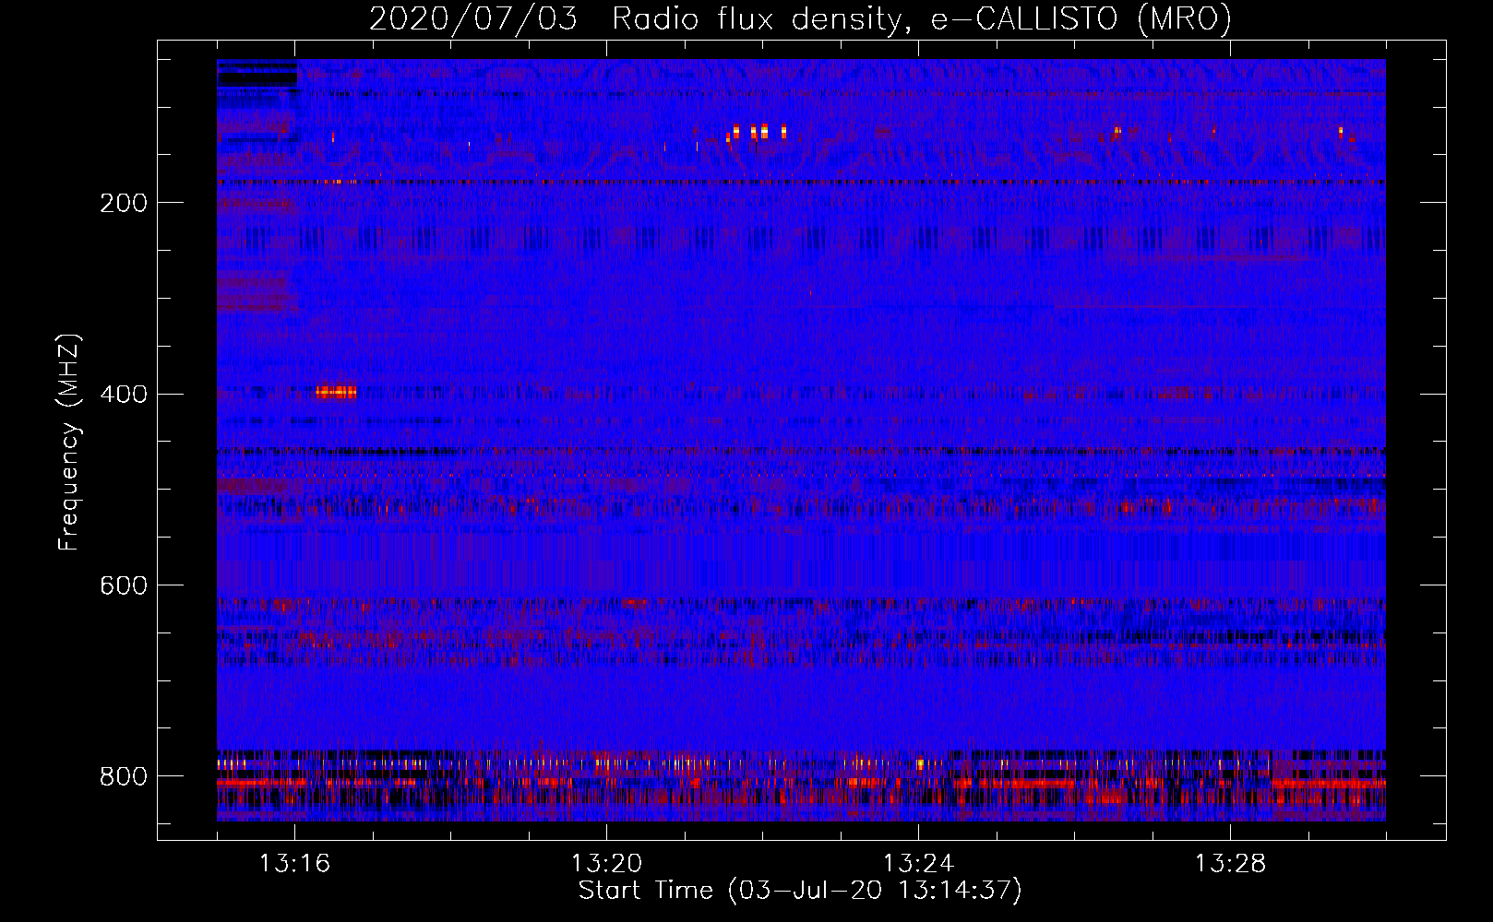Click the "Frequency (MHZ)" y-axis label

pyautogui.click(x=68, y=442)
